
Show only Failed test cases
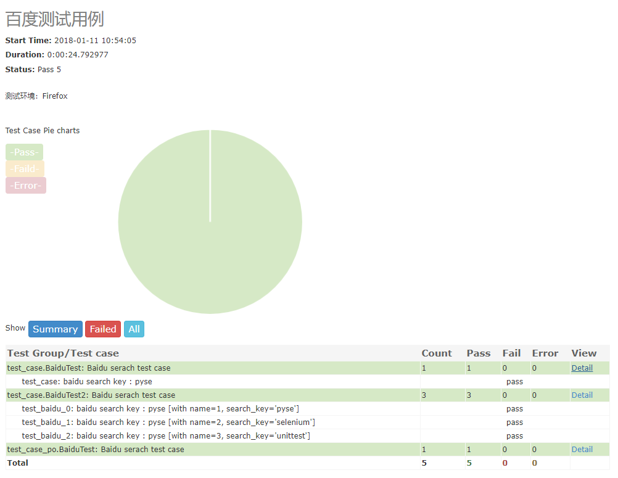click(x=103, y=329)
